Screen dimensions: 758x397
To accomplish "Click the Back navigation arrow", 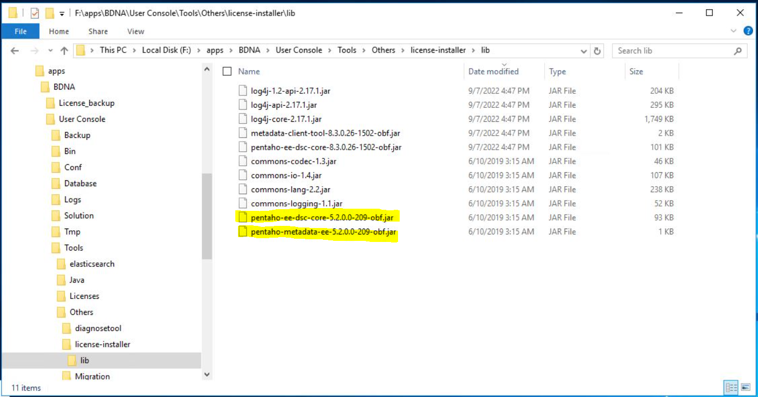I will pyautogui.click(x=15, y=51).
